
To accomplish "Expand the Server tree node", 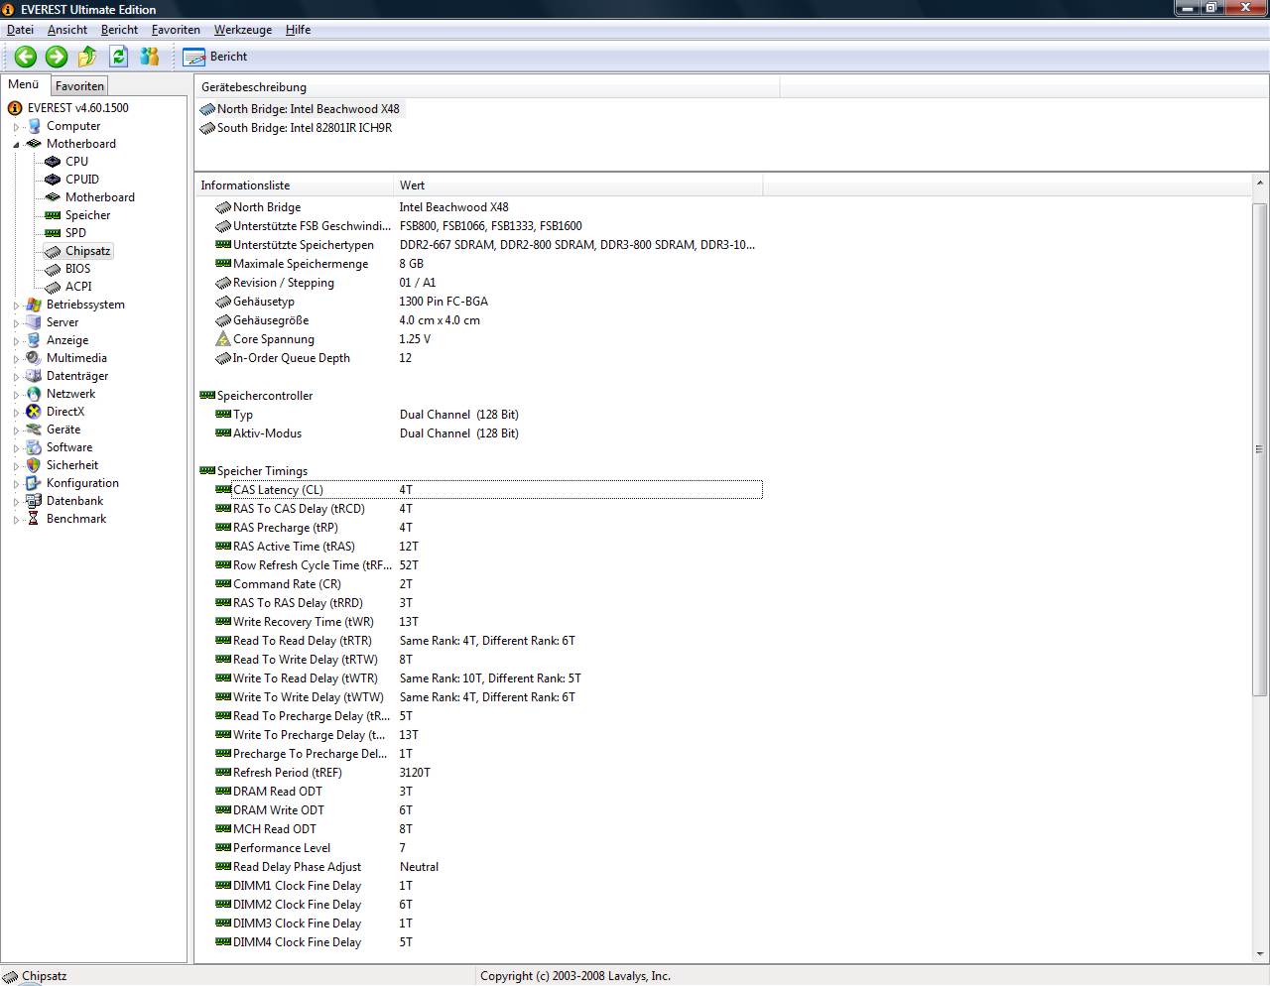I will (16, 323).
